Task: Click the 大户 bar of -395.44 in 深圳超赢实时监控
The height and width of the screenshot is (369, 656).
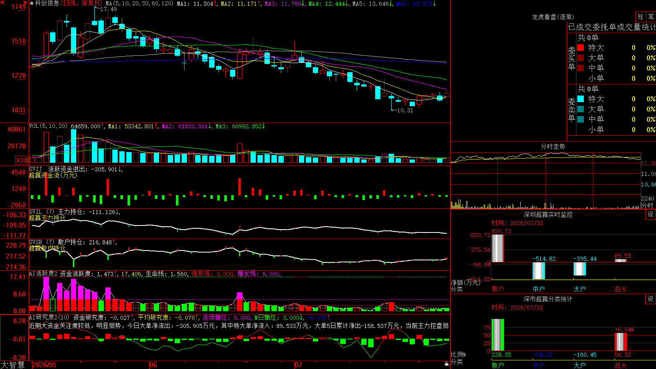Action: tap(580, 269)
